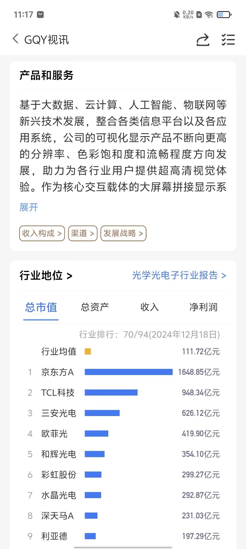The width and height of the screenshot is (246, 549).
Task: Click the yellow 行业均值 color marker
Action: click(88, 351)
